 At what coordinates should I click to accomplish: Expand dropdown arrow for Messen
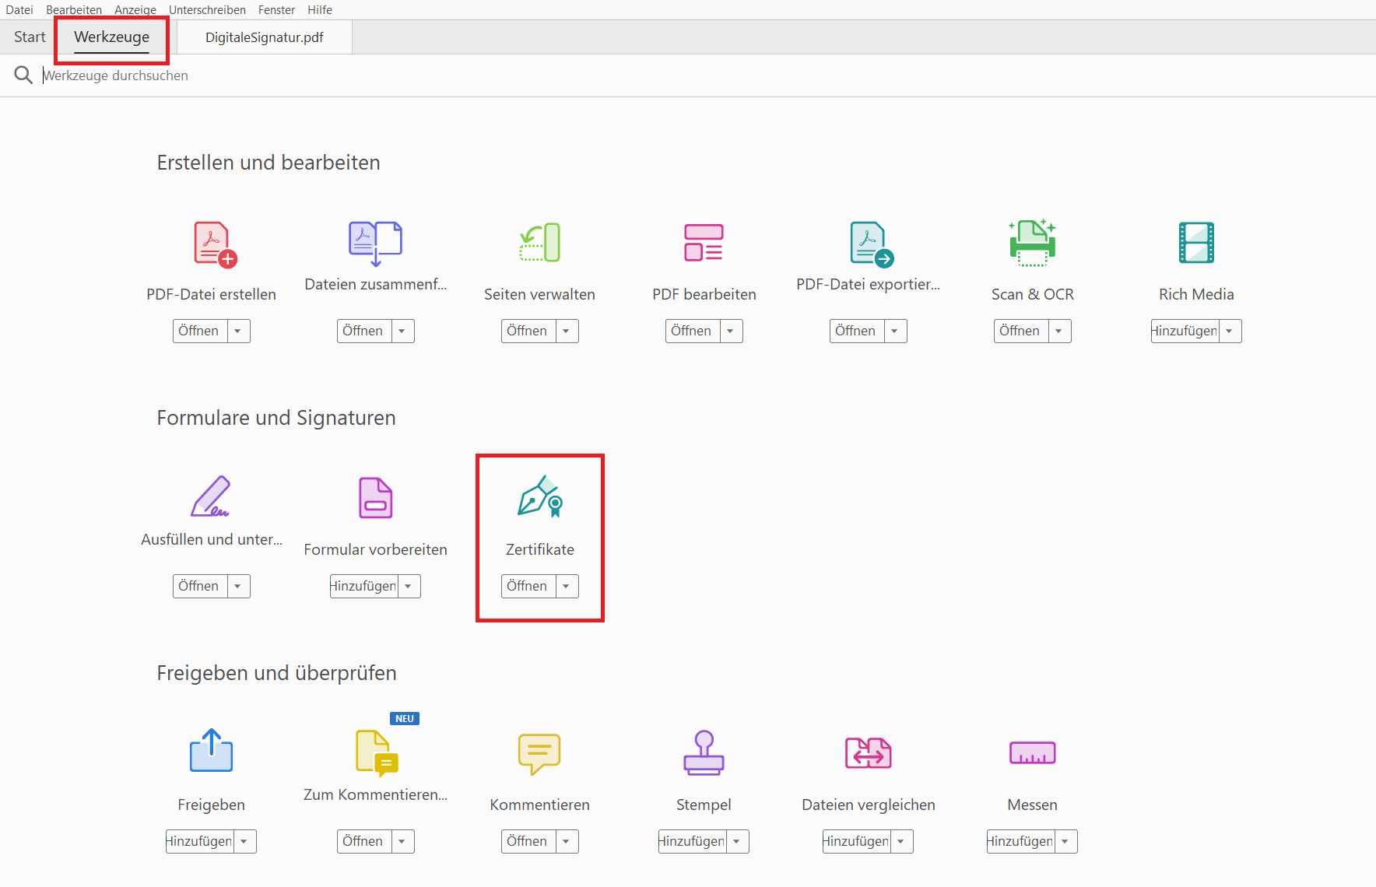click(x=1065, y=841)
